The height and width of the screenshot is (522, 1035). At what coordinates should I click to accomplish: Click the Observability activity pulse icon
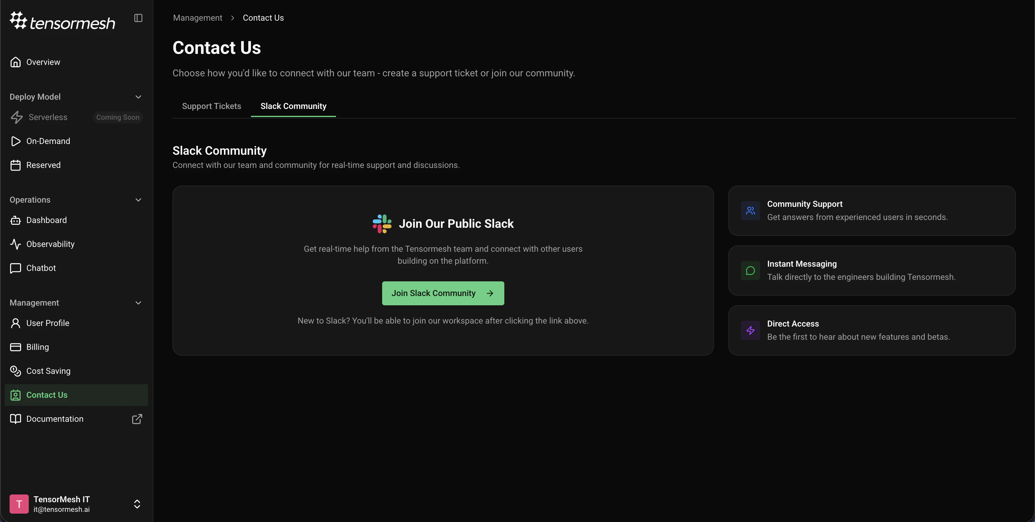(x=16, y=244)
